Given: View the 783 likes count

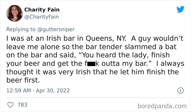Looking at the screenshot, I should point(22,105).
